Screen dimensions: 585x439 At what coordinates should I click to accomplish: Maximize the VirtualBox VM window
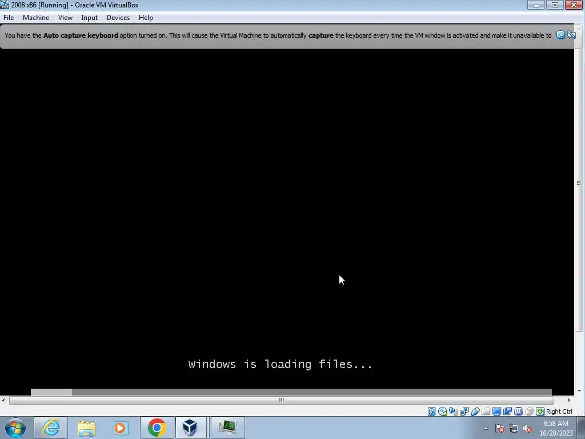[x=555, y=5]
